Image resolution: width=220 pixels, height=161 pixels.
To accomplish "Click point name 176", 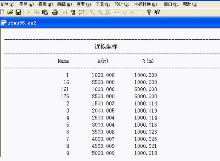I will click(x=65, y=96).
